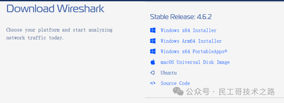Select the Ubuntu circle logo icon
The image size is (284, 103).
click(153, 73)
